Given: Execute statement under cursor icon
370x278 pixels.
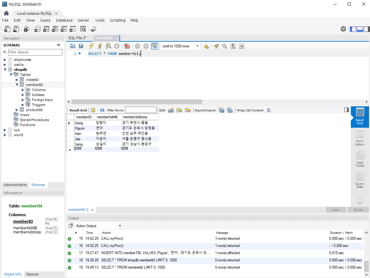Looking at the screenshot, I should pyautogui.click(x=100, y=46).
